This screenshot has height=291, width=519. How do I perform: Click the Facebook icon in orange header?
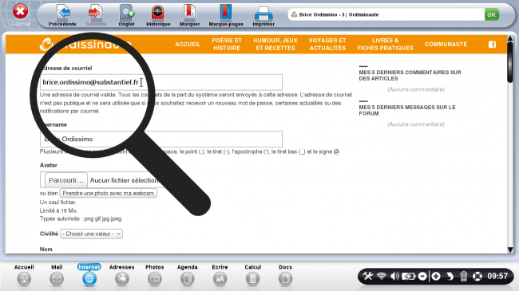click(x=492, y=45)
